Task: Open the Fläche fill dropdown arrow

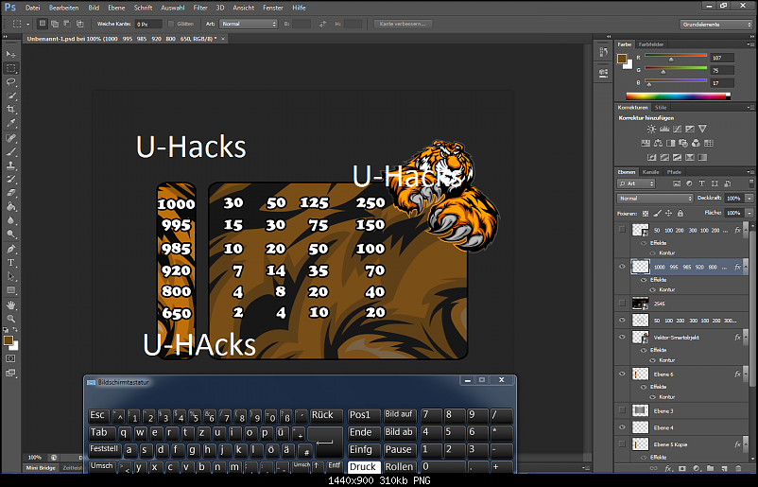Action: pyautogui.click(x=749, y=213)
